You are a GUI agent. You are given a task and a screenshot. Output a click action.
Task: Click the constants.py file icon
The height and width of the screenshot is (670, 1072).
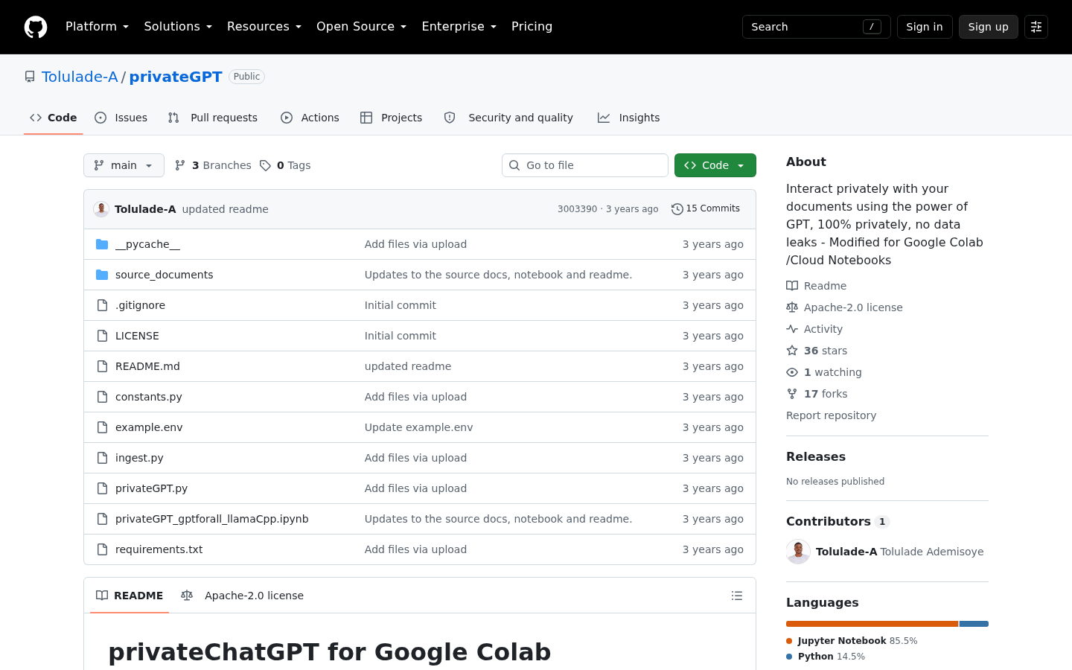(102, 397)
